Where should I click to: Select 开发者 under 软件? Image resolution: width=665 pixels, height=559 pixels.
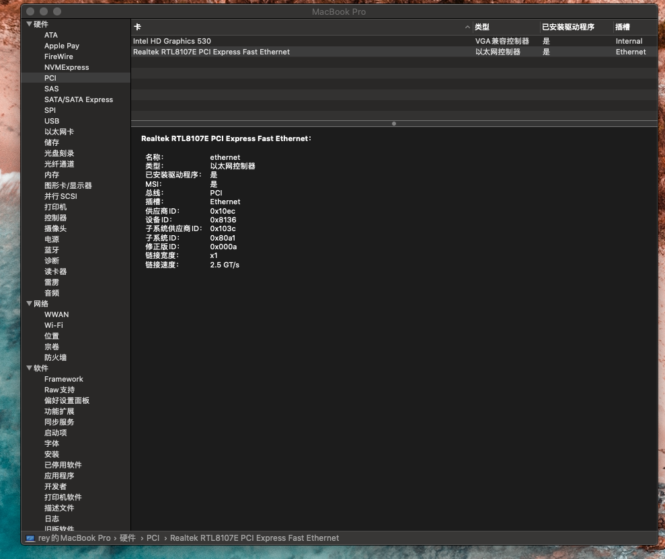tap(55, 486)
